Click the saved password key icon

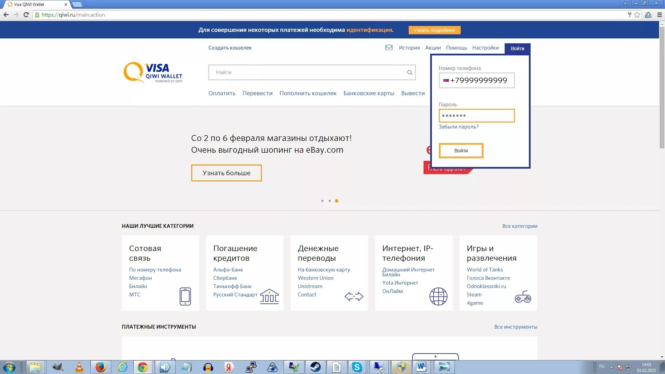tap(629, 15)
